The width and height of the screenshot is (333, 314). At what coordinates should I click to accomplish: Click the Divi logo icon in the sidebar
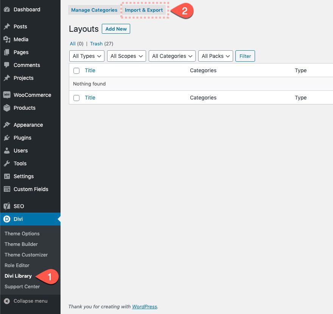point(7,219)
